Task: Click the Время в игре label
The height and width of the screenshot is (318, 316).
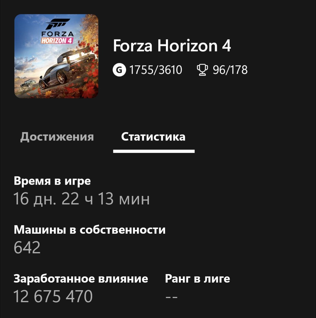Action: tap(52, 181)
